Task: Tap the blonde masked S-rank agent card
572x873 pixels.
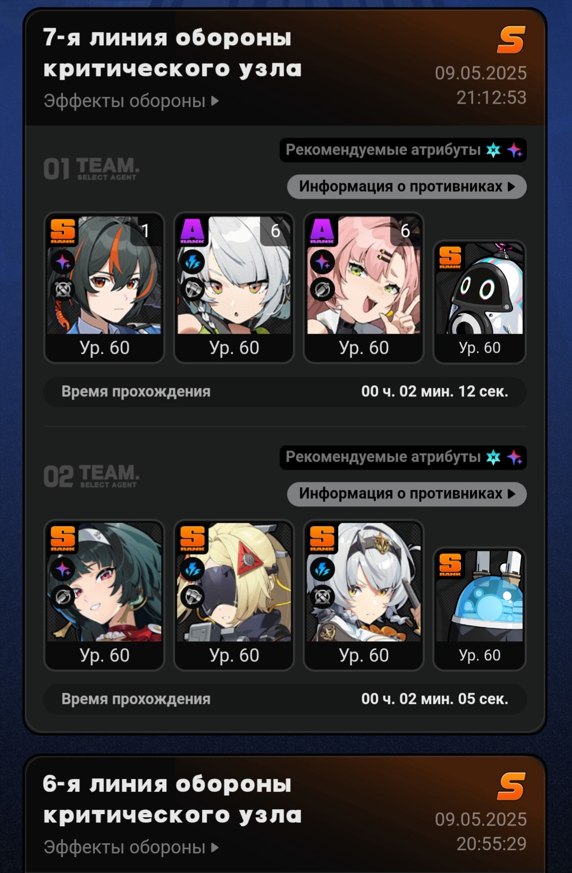Action: 234,595
